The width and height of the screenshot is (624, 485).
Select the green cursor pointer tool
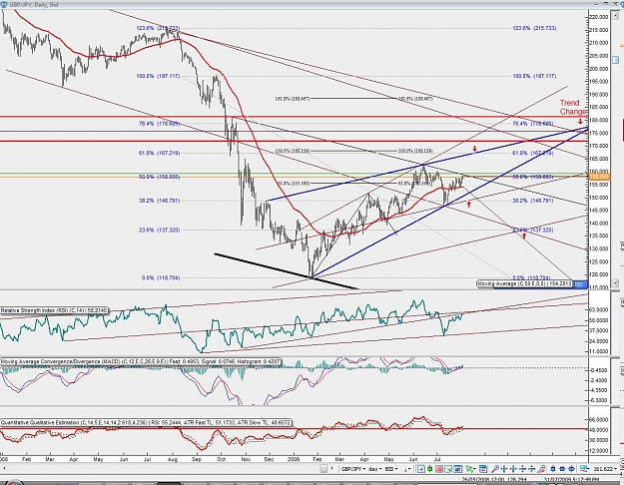pyautogui.click(x=470, y=469)
